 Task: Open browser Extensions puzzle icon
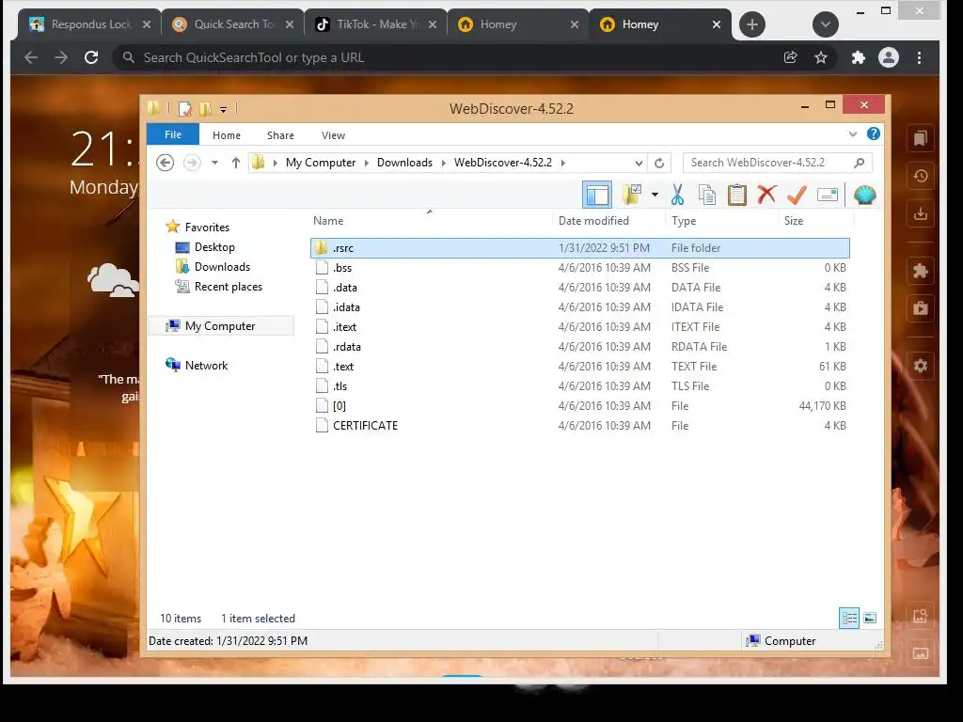click(858, 57)
